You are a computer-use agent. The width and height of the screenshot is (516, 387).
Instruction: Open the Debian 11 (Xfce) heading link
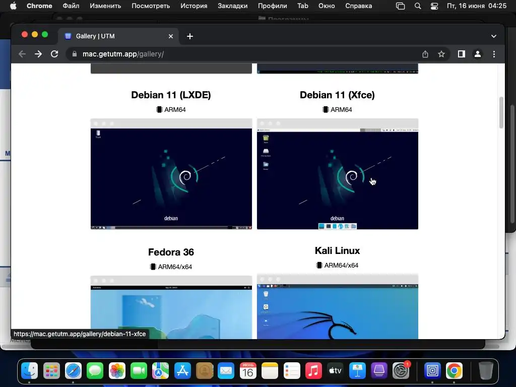pyautogui.click(x=337, y=95)
